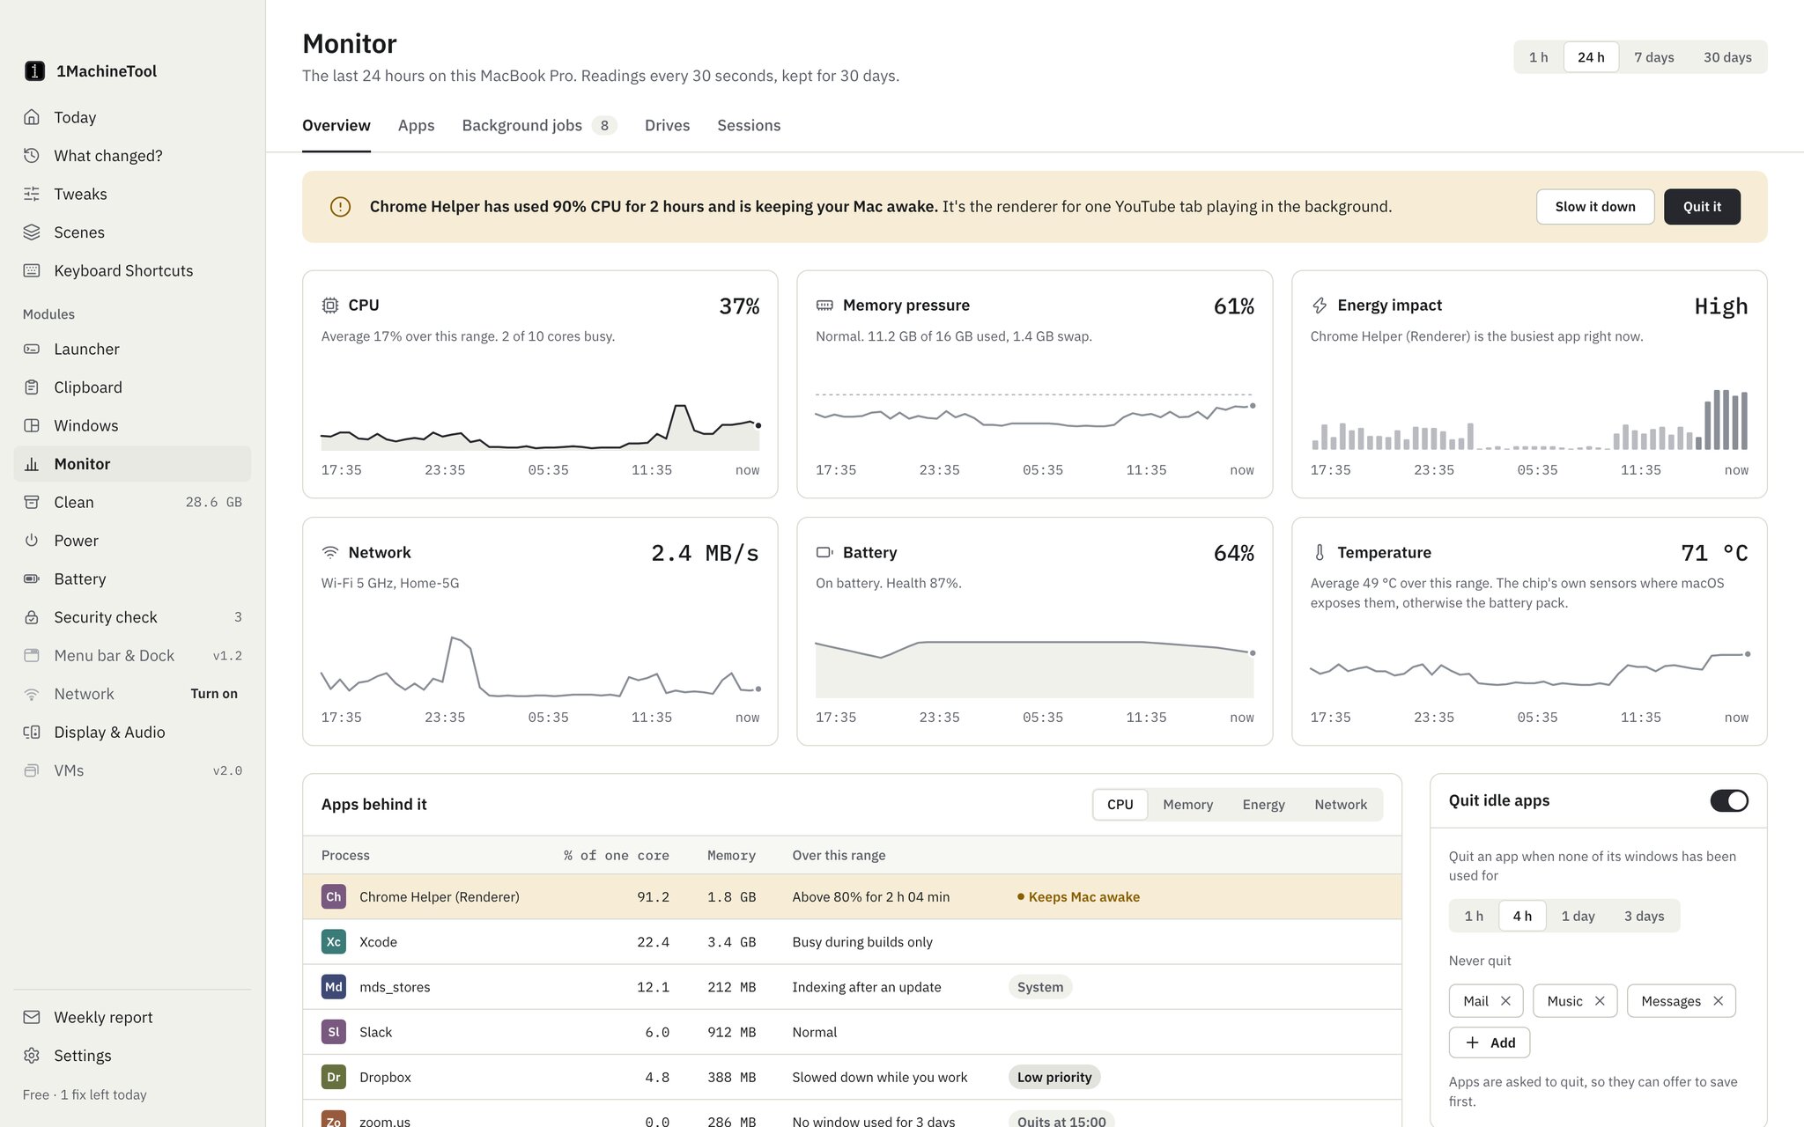Open the Tweaks sliders icon
1804x1127 pixels.
[32, 194]
